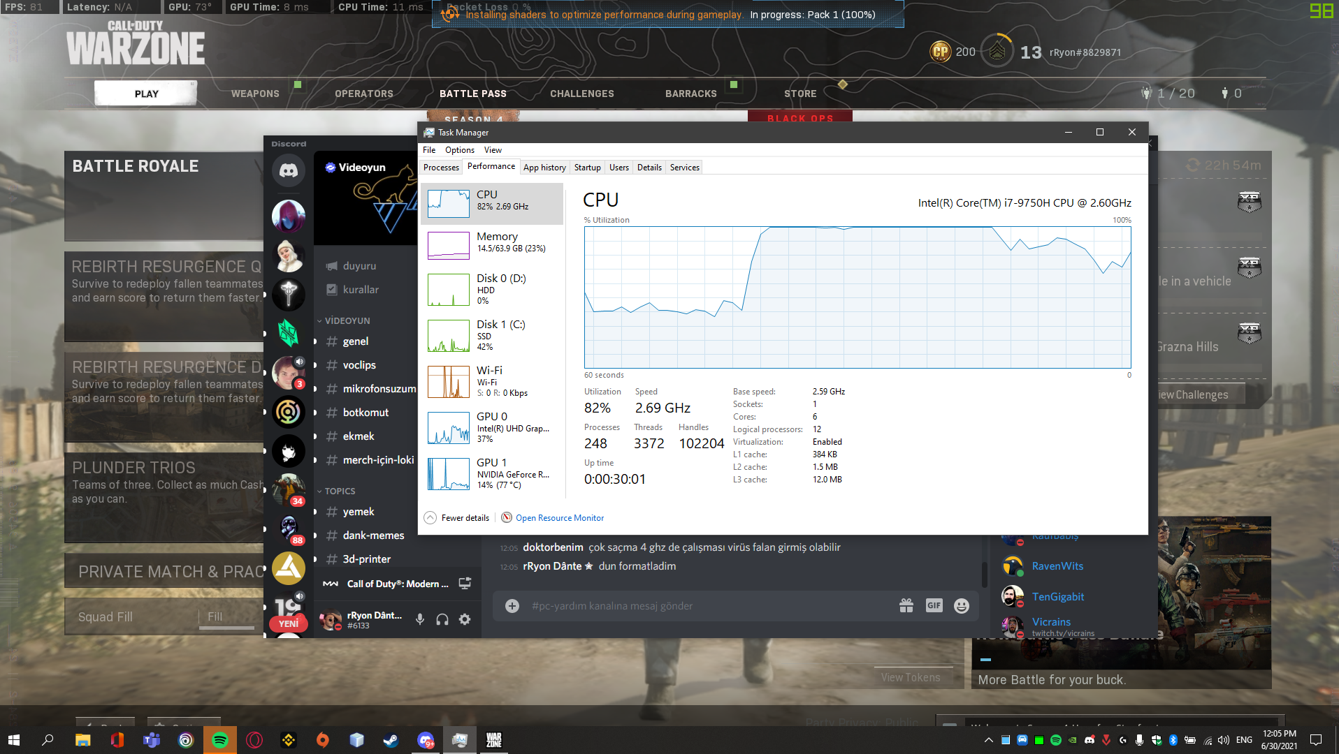Open the CHALLENGES menu in Warzone
Image resolution: width=1339 pixels, height=754 pixels.
click(582, 94)
